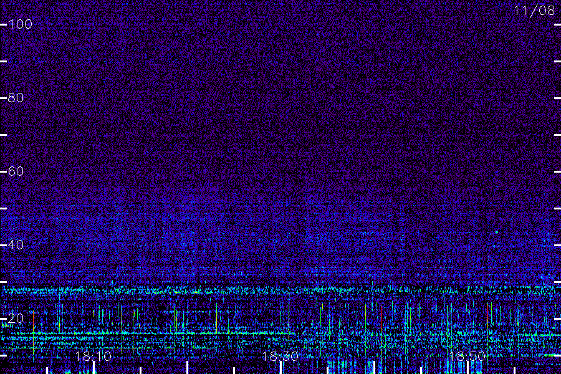The width and height of the screenshot is (561, 374).
Task: Click the 11/08 date label
Action: (x=534, y=11)
